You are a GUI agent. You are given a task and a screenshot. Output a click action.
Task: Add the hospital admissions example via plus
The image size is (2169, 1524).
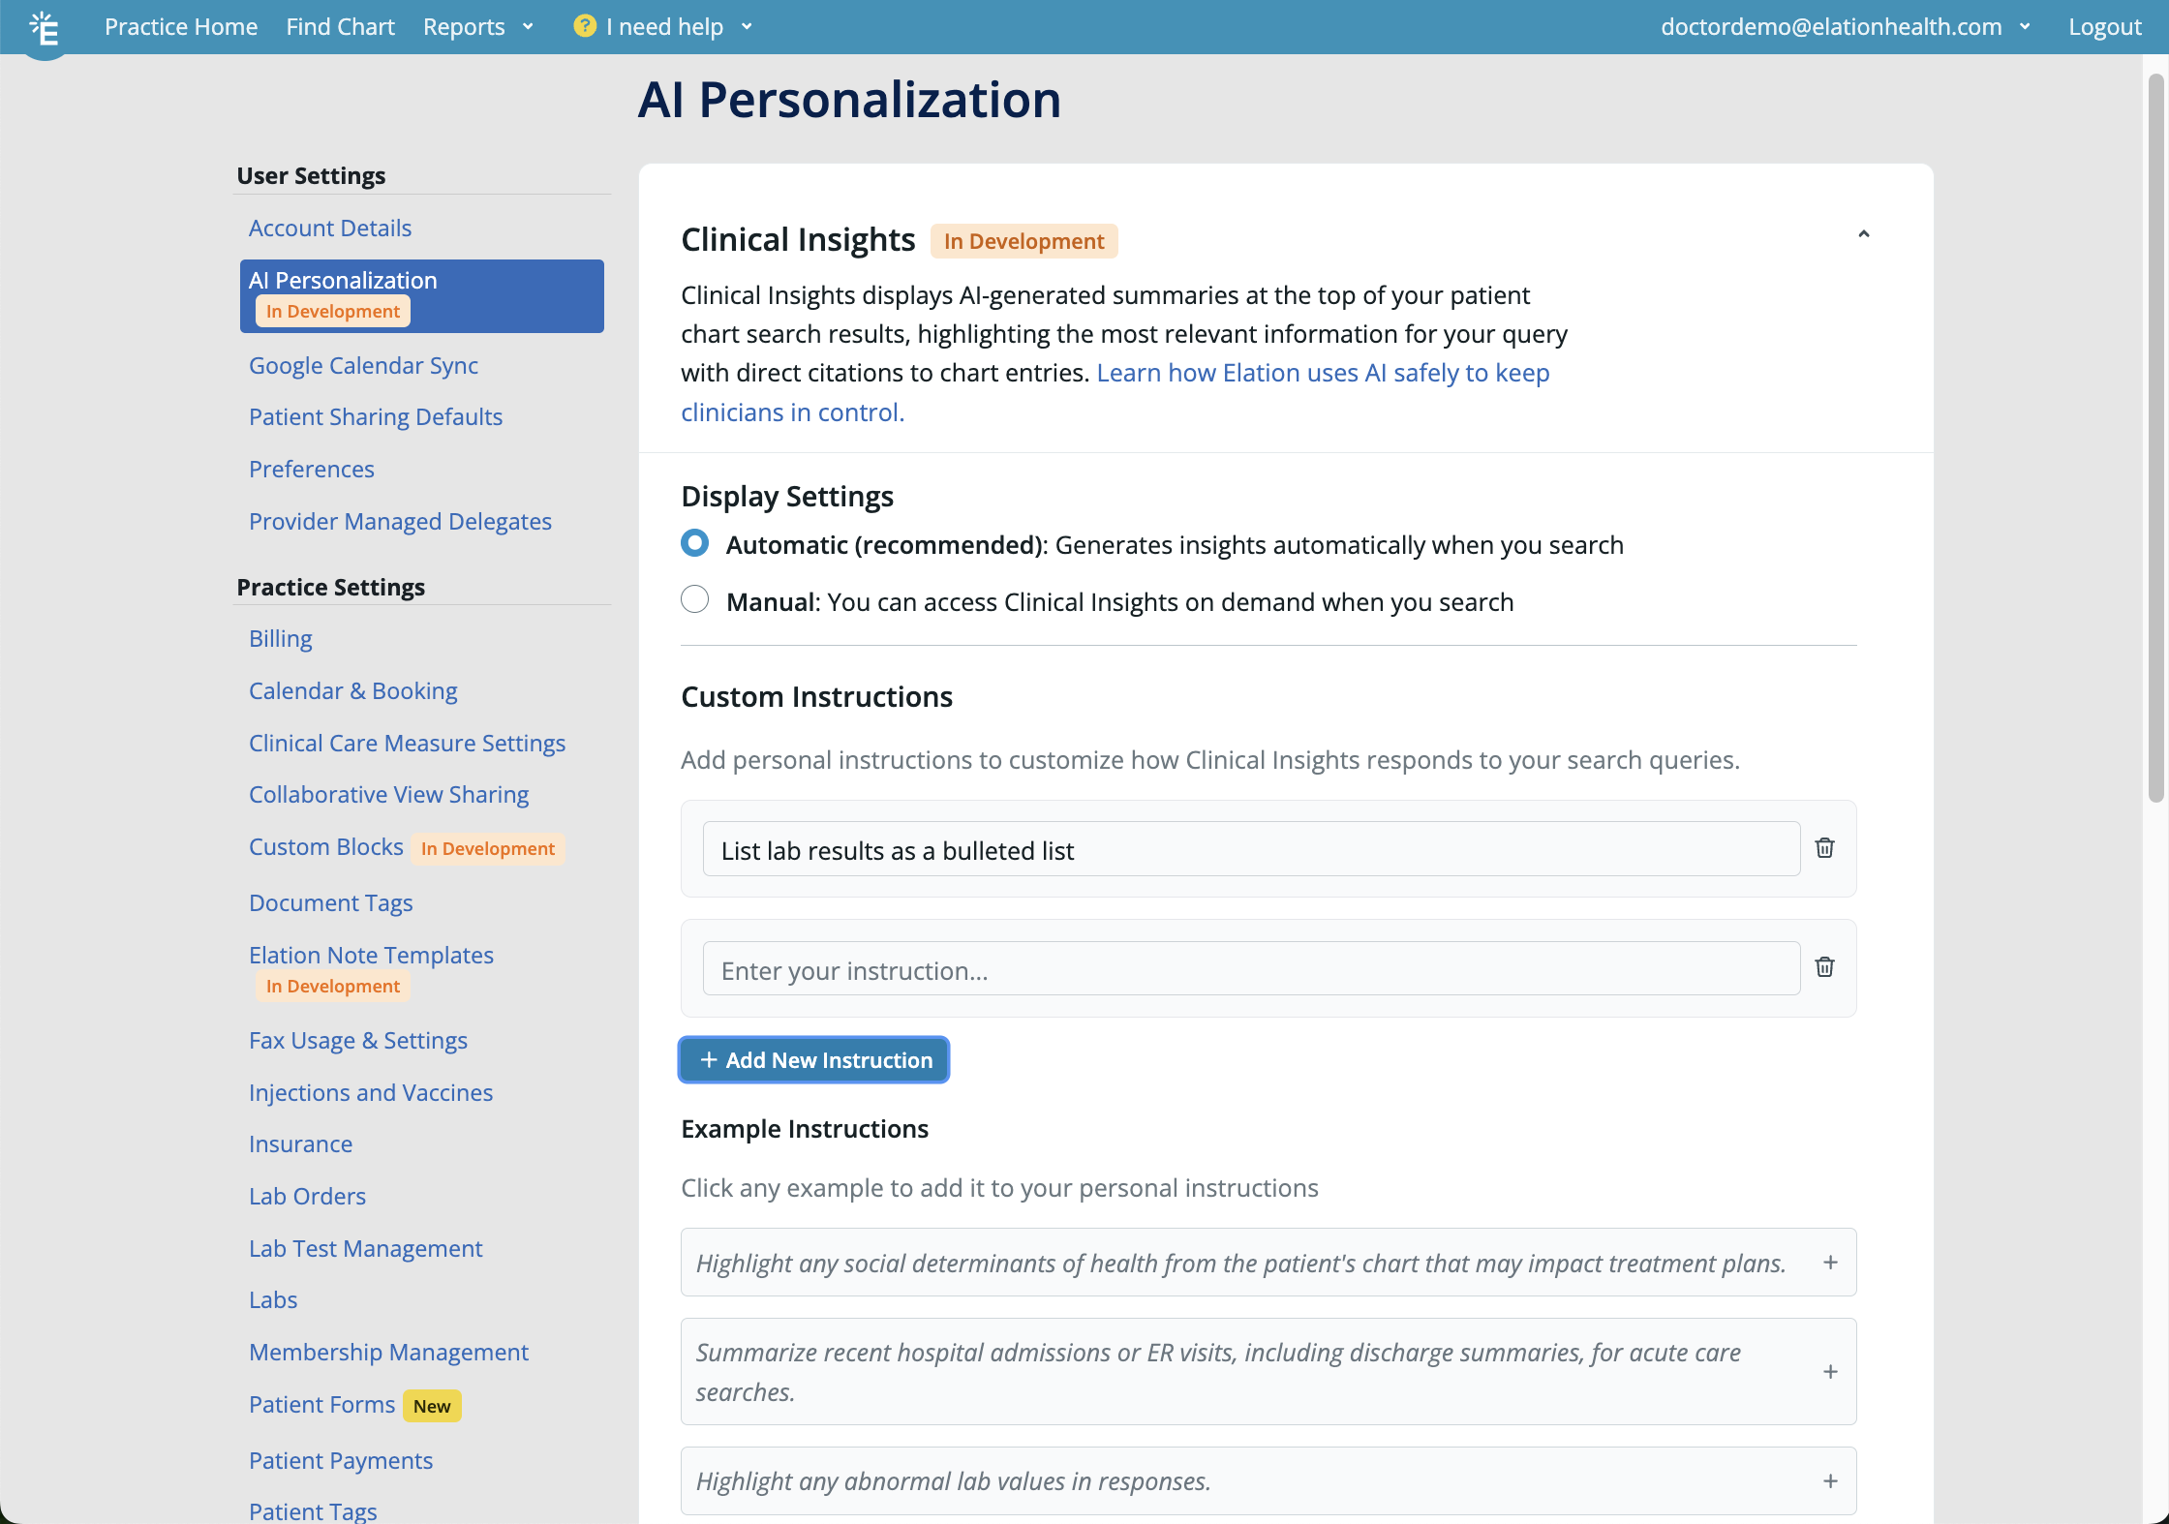click(1829, 1372)
